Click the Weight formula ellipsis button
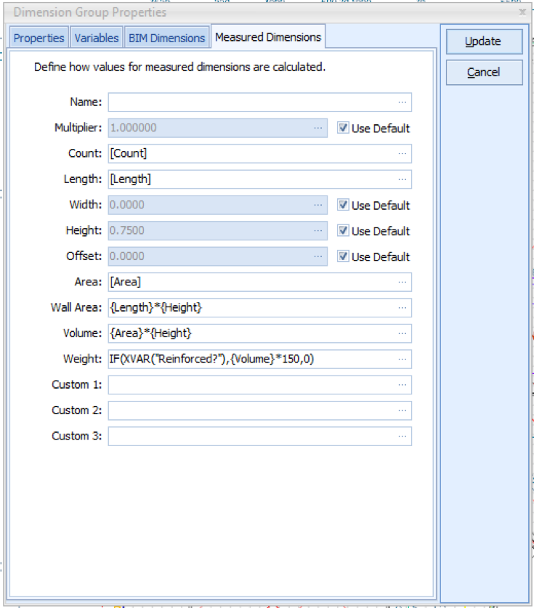Viewport: 534px width, 608px height. click(x=402, y=359)
